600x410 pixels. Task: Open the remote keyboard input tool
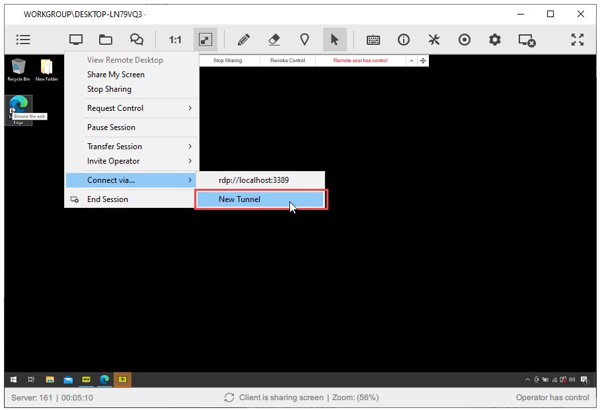373,40
